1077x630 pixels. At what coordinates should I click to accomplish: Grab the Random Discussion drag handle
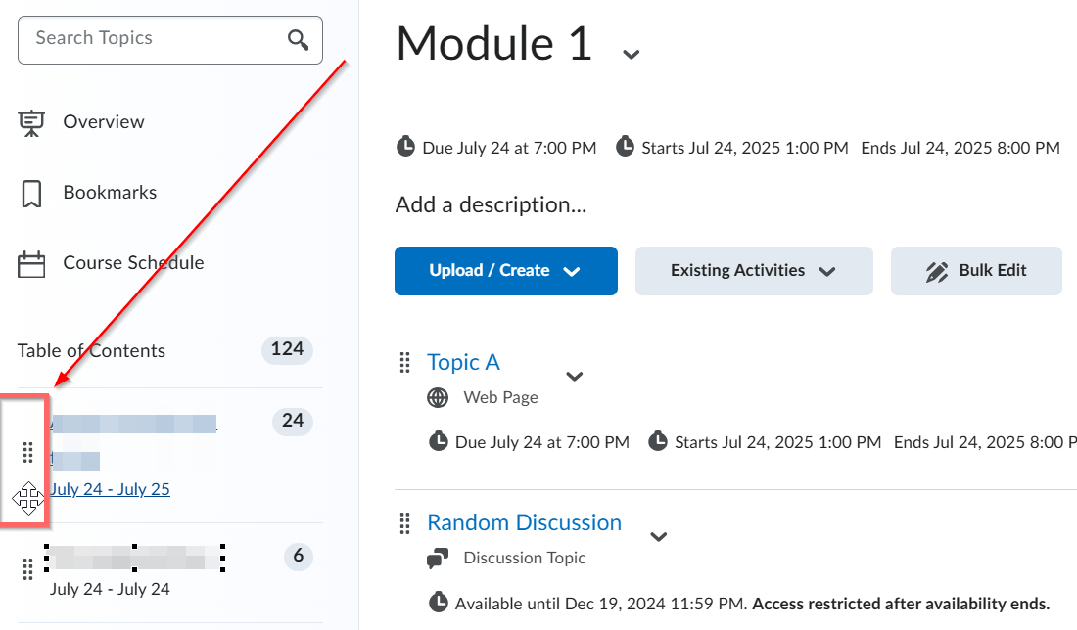[404, 523]
